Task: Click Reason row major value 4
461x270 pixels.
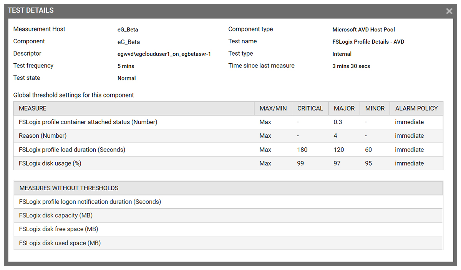Action: (x=336, y=136)
